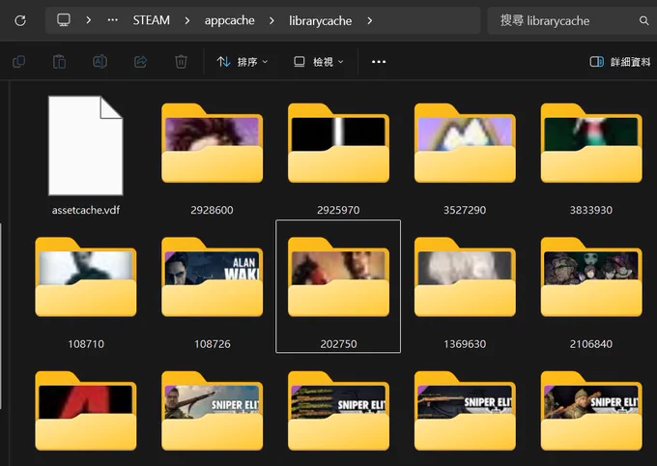Image resolution: width=657 pixels, height=466 pixels.
Task: Navigate to appcache in the breadcrumb
Action: 229,20
